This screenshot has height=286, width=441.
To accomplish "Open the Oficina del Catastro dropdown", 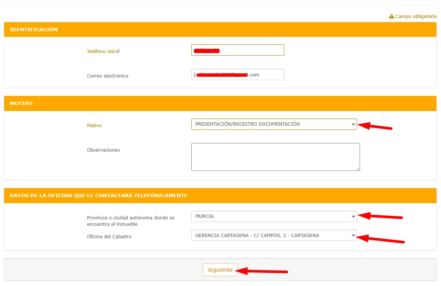I will (274, 236).
